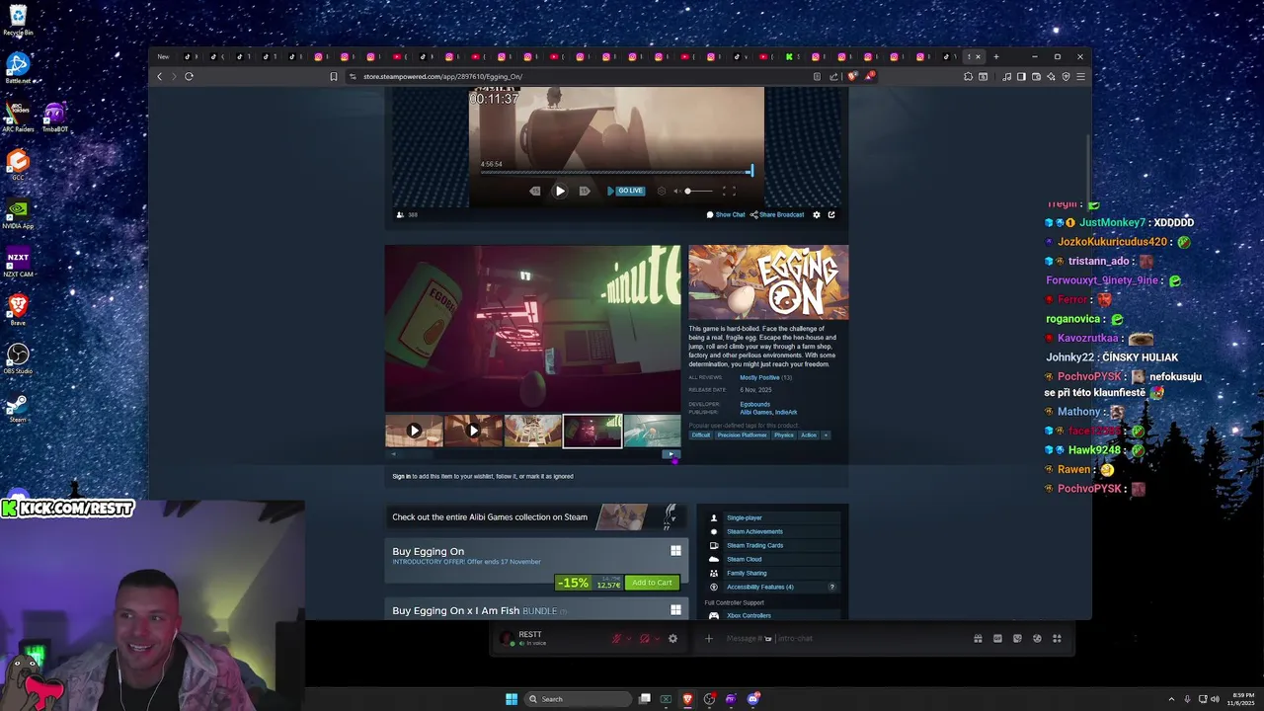Go back in the browser
Viewport: 1264px width, 711px height.
160,76
